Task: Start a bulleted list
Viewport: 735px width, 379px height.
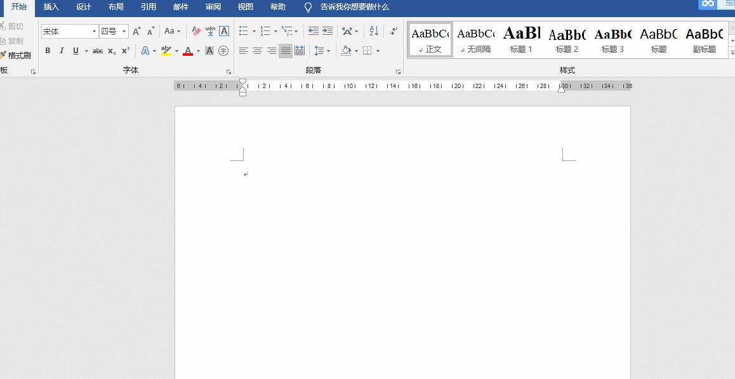Action: 244,31
